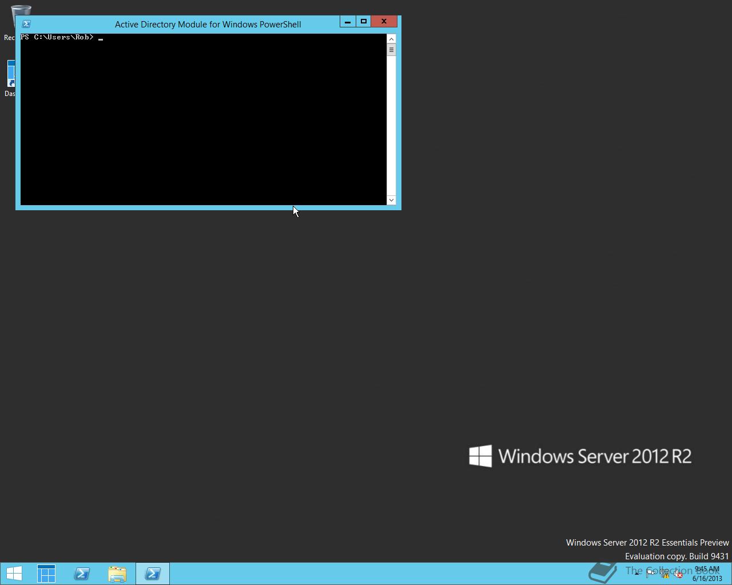Screen dimensions: 732x585
Task: Minimize the Active Directory PowerShell window
Action: pos(348,22)
